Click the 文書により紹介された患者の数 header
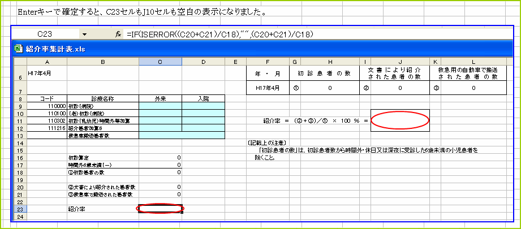521x229 pixels. 395,73
